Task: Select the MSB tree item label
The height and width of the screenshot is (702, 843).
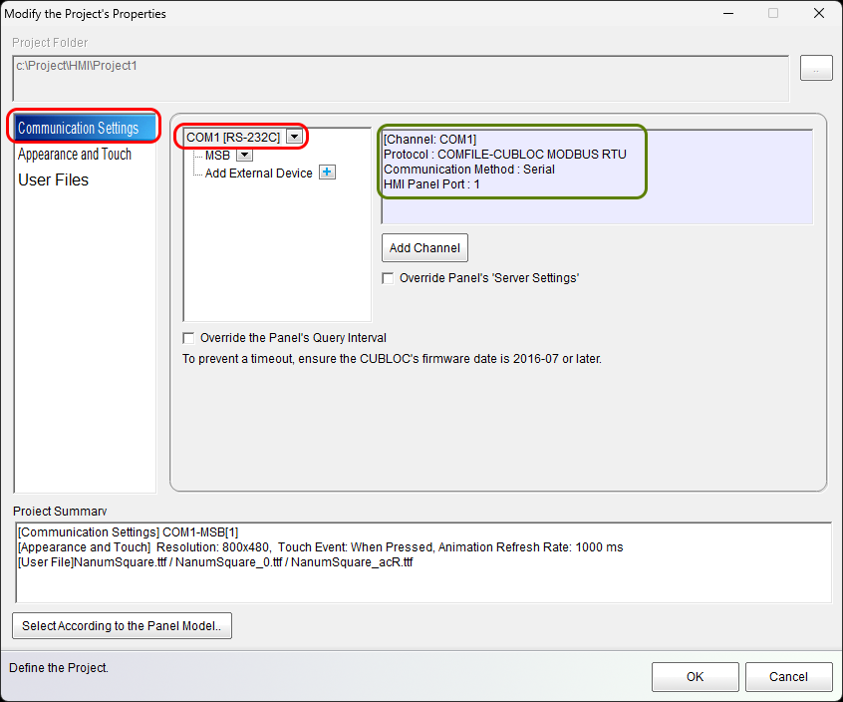Action: (217, 155)
